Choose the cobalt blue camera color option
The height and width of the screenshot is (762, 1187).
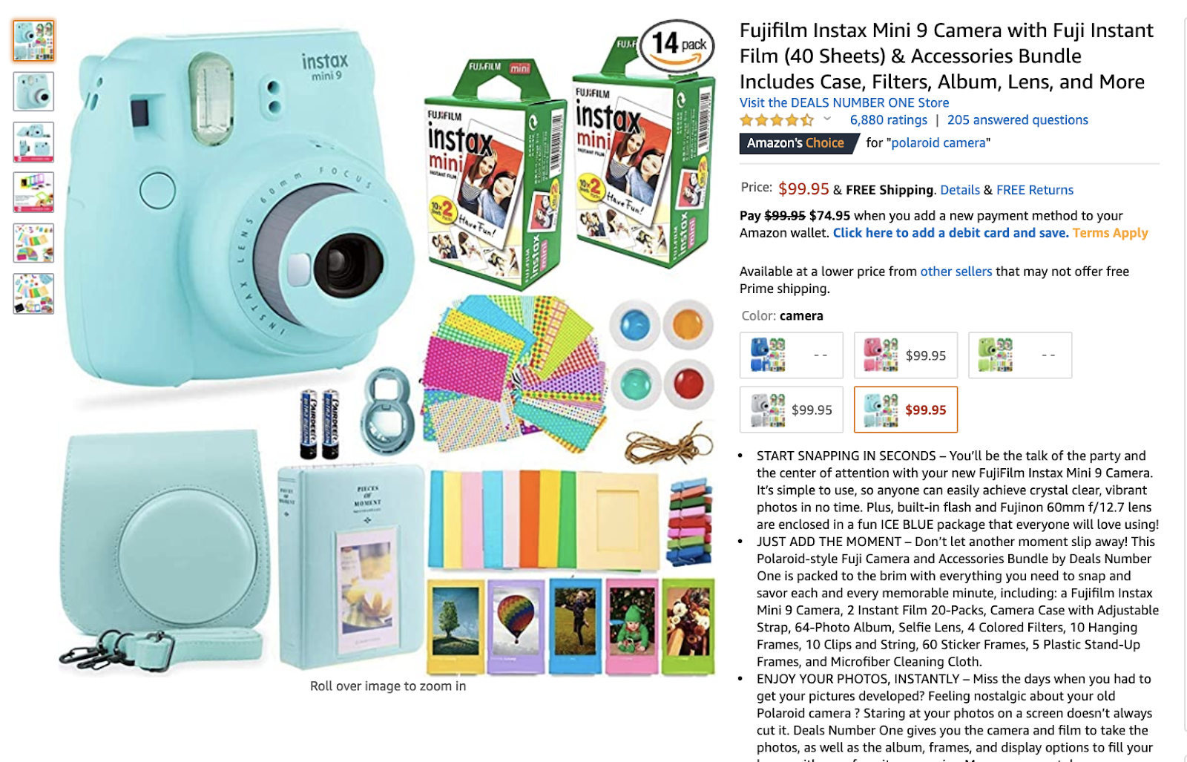792,355
